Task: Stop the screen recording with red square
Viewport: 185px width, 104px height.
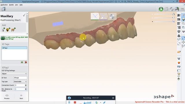Action: 75,102
